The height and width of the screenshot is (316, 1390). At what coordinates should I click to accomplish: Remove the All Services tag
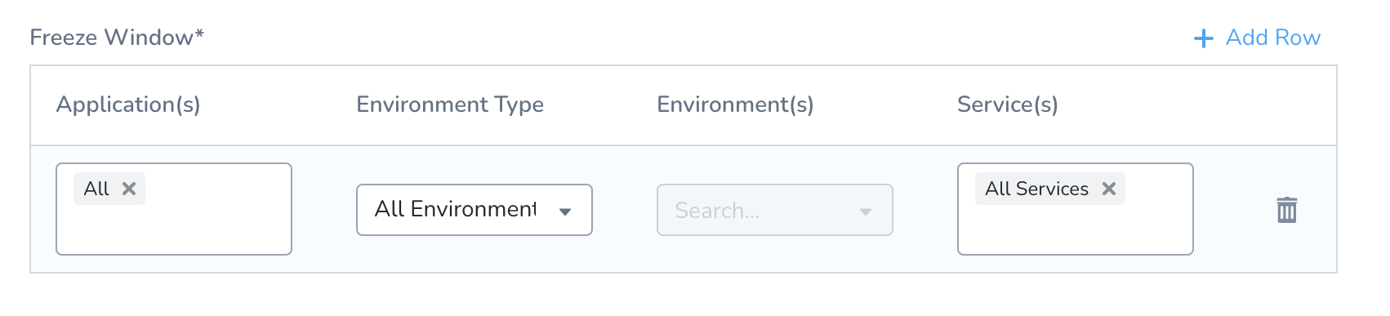pos(1109,189)
